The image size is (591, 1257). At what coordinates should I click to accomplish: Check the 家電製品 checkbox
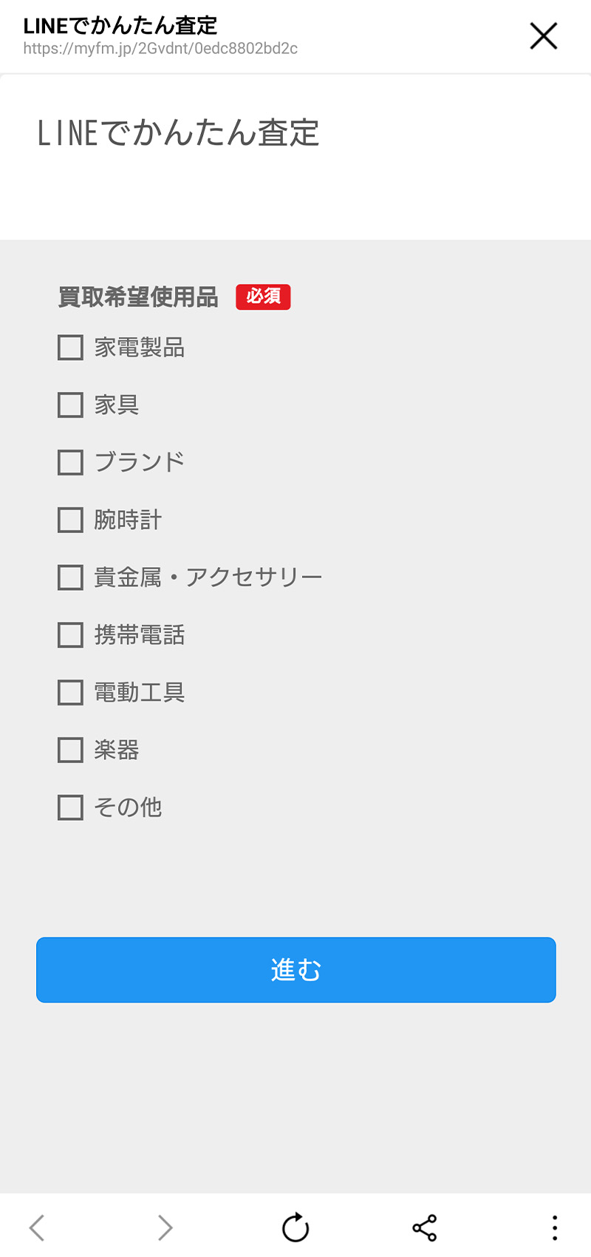70,348
